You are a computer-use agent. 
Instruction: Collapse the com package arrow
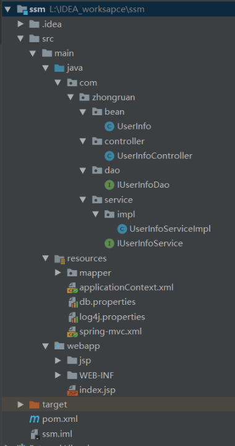[58, 83]
